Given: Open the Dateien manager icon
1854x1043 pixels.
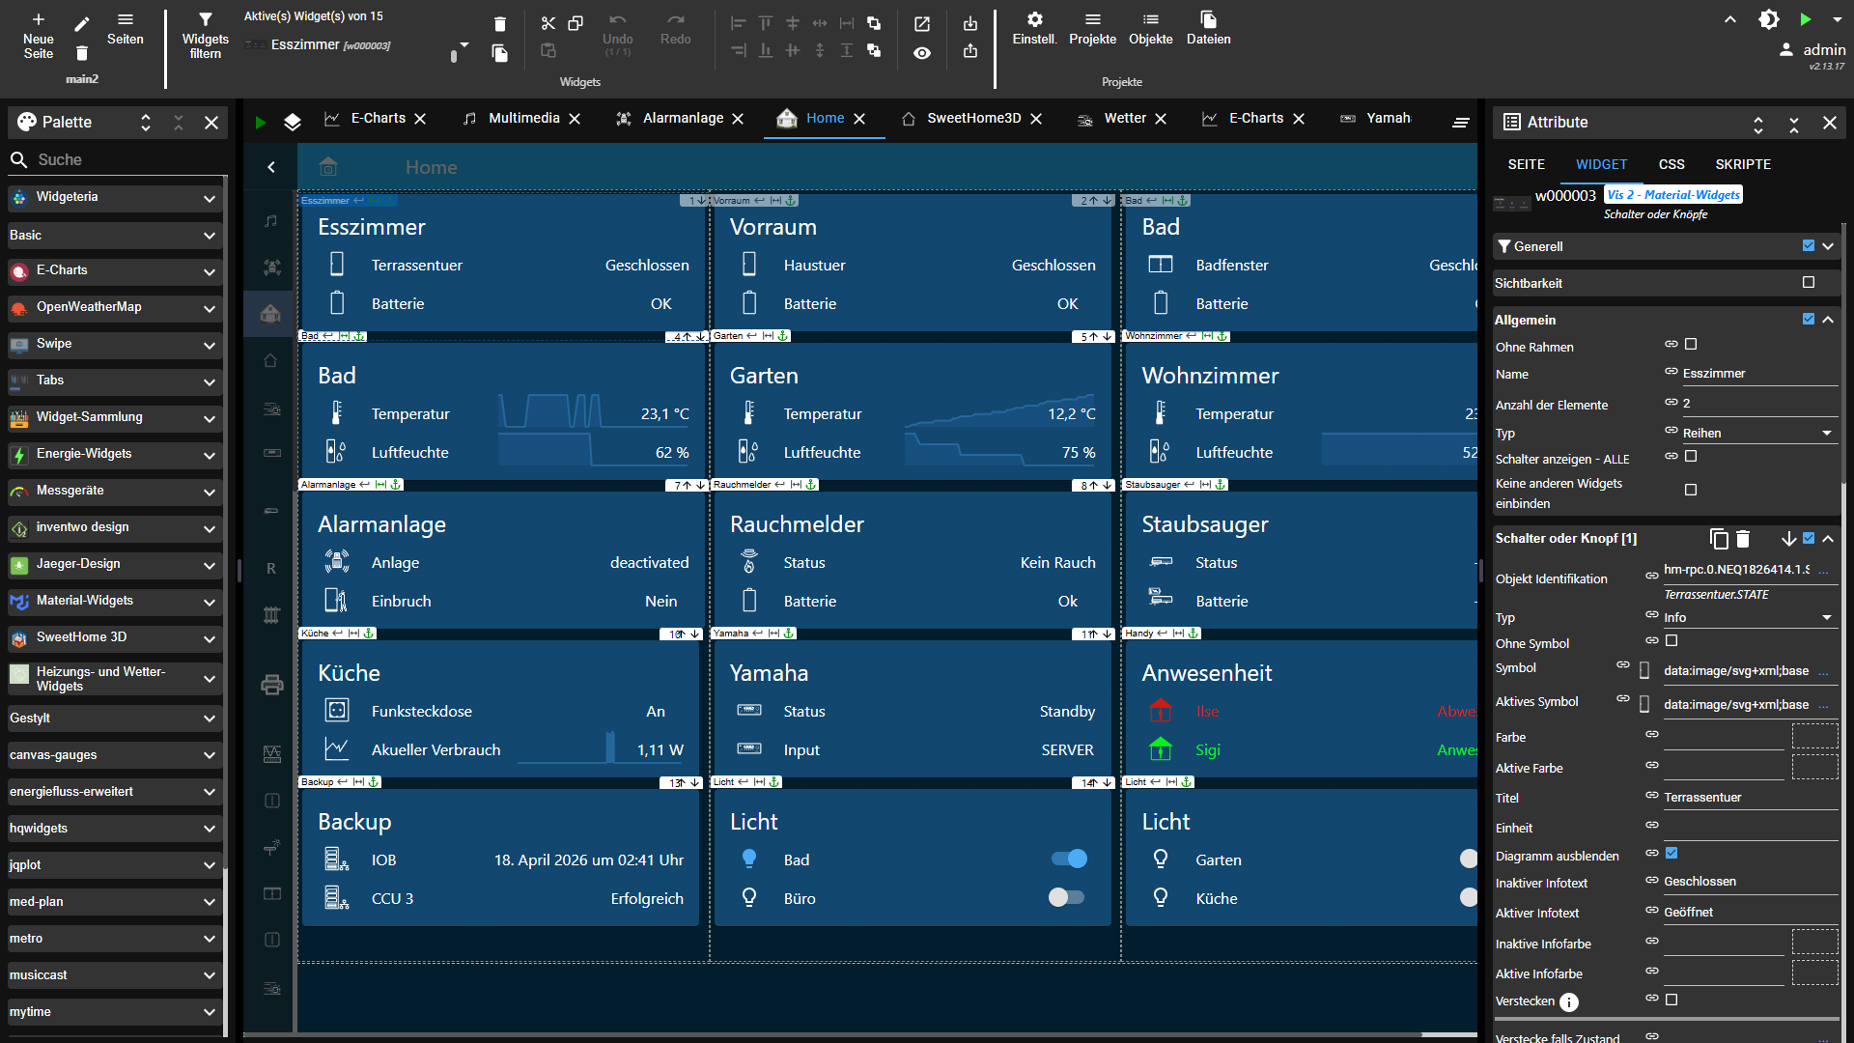Looking at the screenshot, I should pos(1208,23).
